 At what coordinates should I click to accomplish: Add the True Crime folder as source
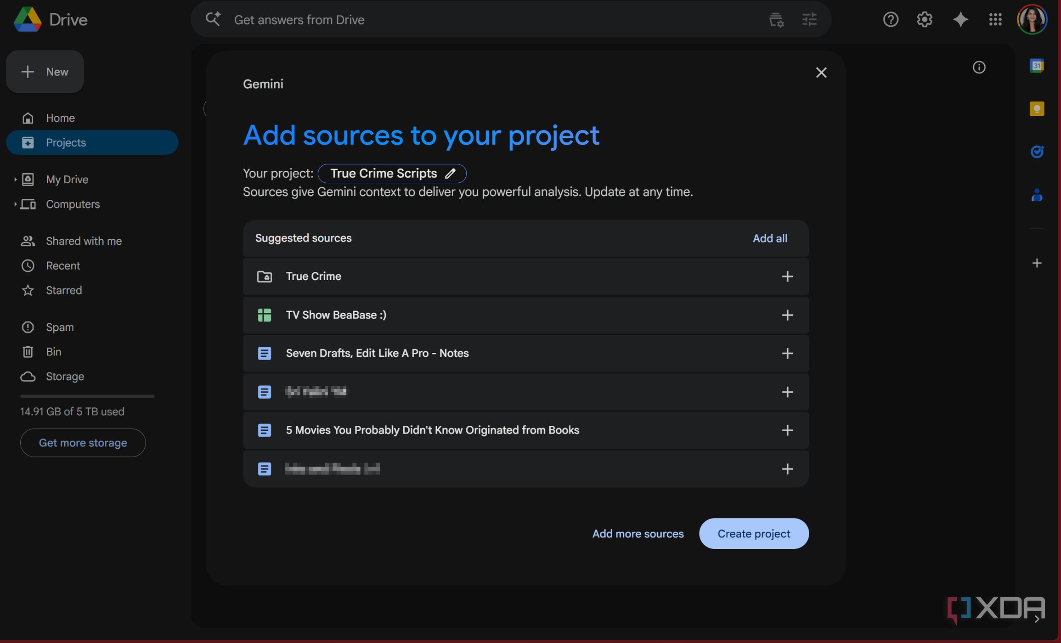click(x=787, y=276)
